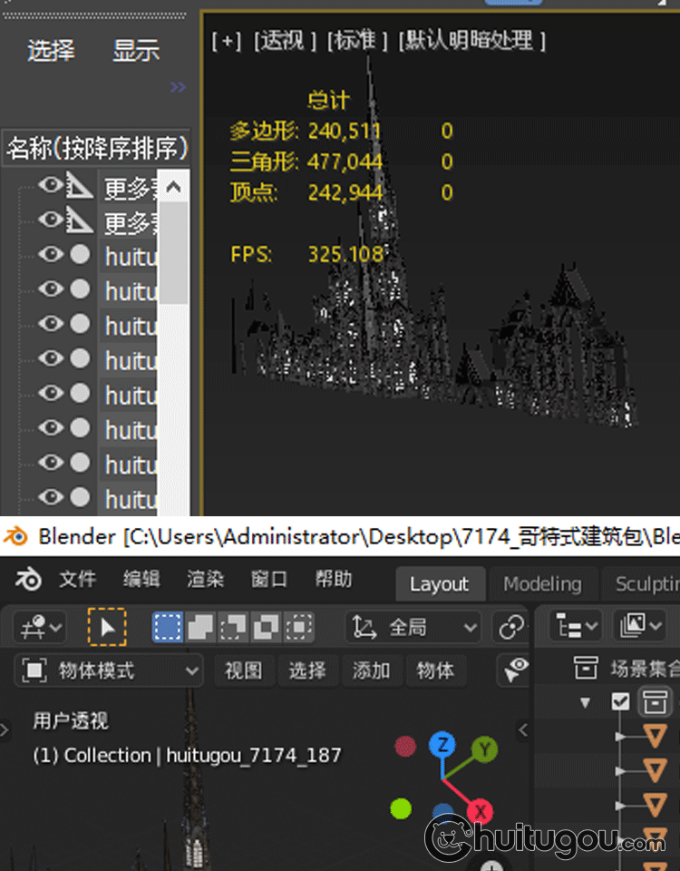Click the X axis on the navigation gizmo
680x871 pixels.
click(481, 811)
